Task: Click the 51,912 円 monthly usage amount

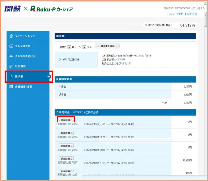Action: (188, 25)
